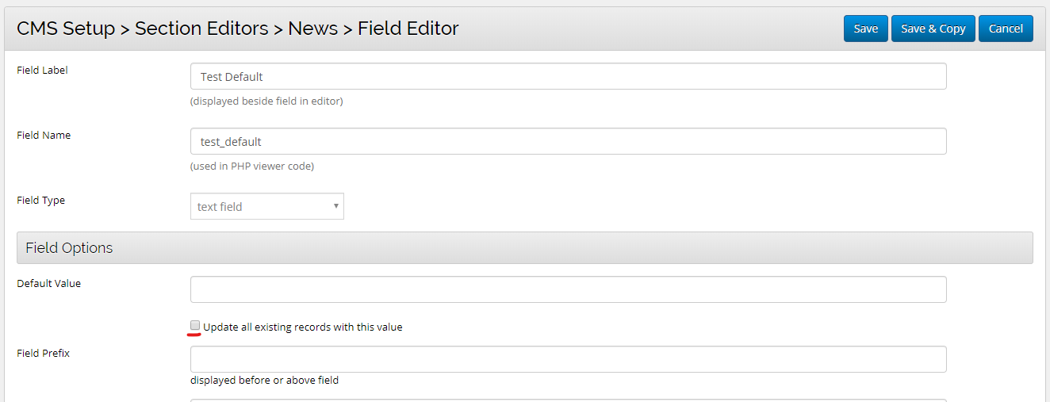Image resolution: width=1050 pixels, height=402 pixels.
Task: Click the Field Type caption text
Action: (40, 200)
